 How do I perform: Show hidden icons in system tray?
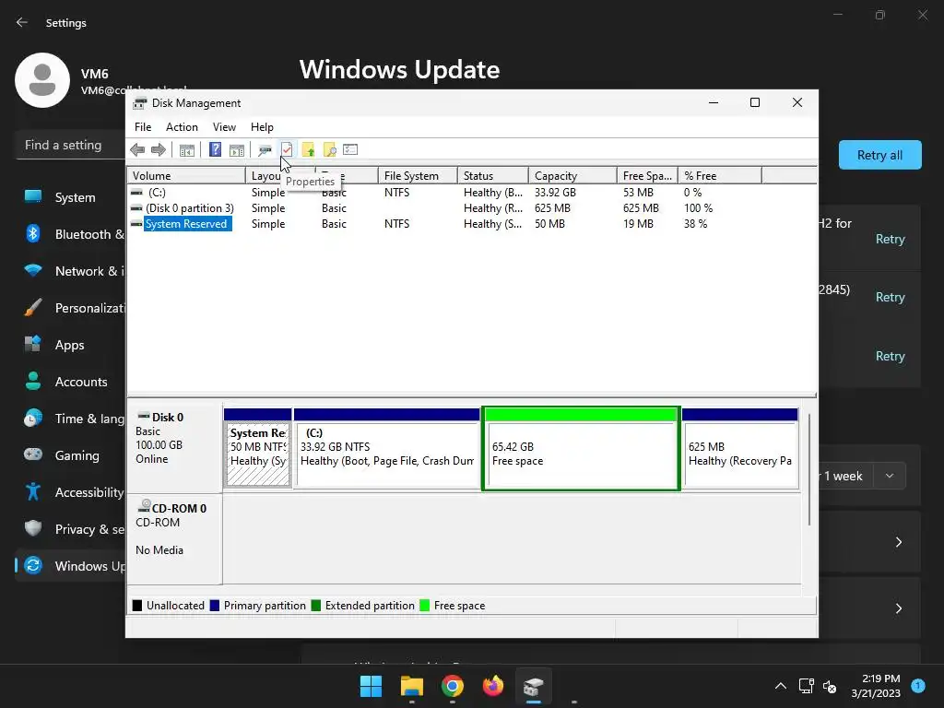[x=780, y=686]
